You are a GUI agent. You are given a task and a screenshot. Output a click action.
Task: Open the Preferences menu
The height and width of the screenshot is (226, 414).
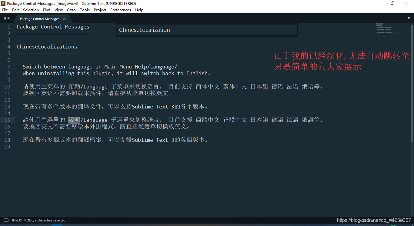(121, 10)
